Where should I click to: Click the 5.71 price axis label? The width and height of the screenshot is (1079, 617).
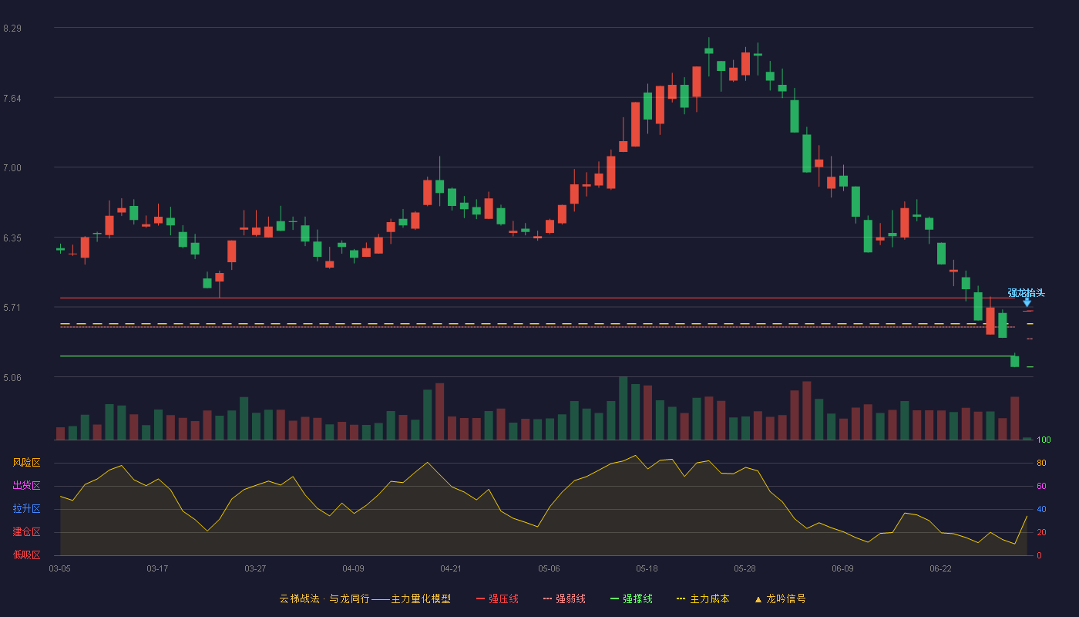point(12,308)
